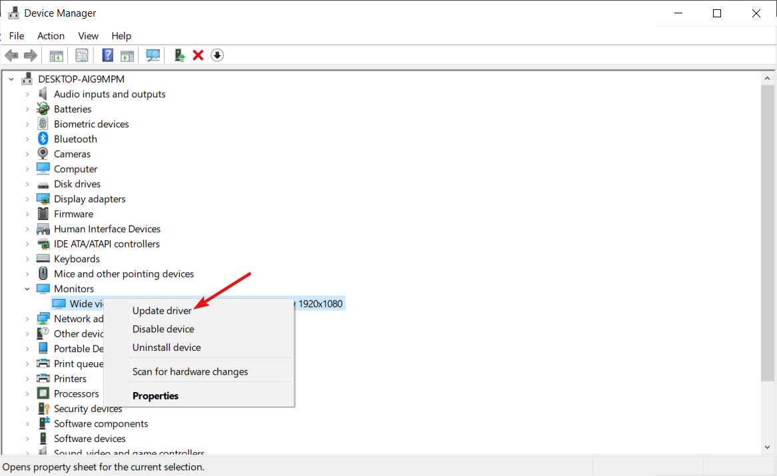The width and height of the screenshot is (777, 476).
Task: Select DESKTOP-AIG9MPM computer name
Action: click(81, 79)
